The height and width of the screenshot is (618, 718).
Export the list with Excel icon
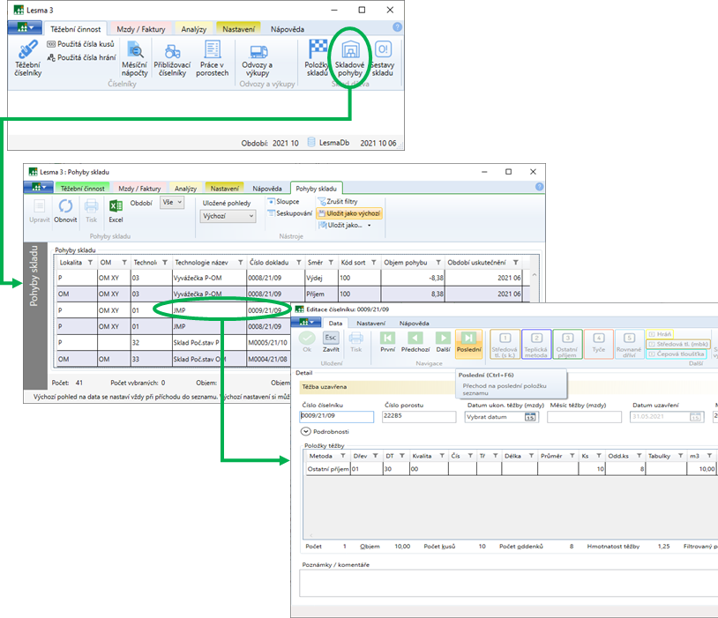pyautogui.click(x=116, y=206)
